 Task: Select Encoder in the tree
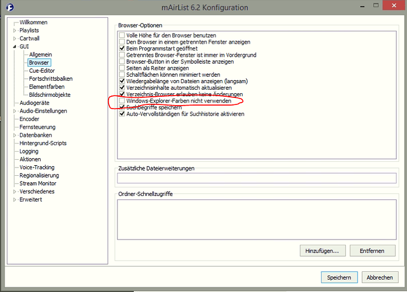tap(29, 119)
